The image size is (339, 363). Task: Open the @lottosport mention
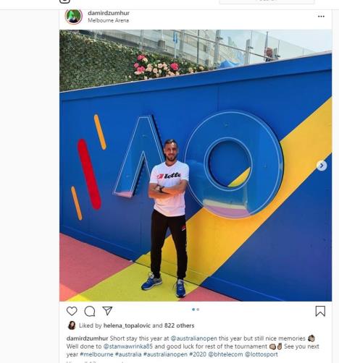click(261, 354)
